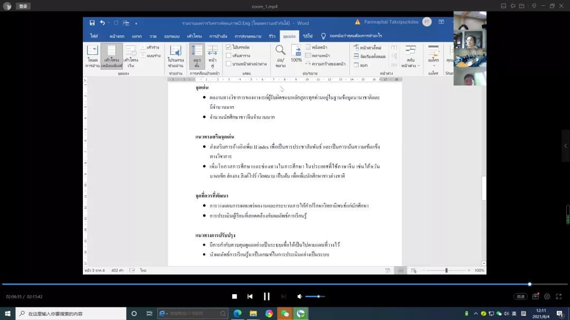Enable the Gridlines (เส้นตาราง) checkbox
The width and height of the screenshot is (570, 320).
coord(229,55)
